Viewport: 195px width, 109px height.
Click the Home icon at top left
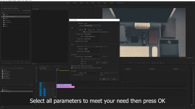(2, 3)
